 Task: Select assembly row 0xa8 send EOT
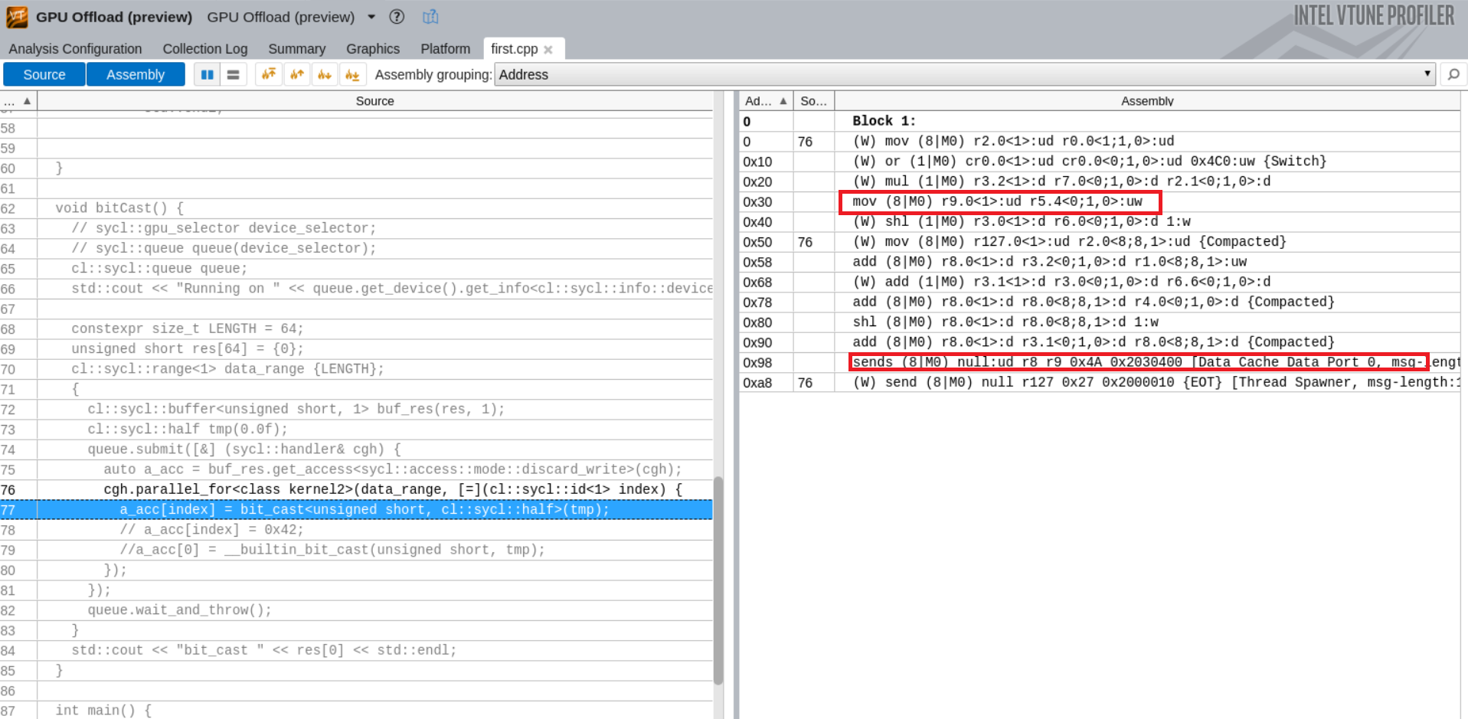point(1100,382)
